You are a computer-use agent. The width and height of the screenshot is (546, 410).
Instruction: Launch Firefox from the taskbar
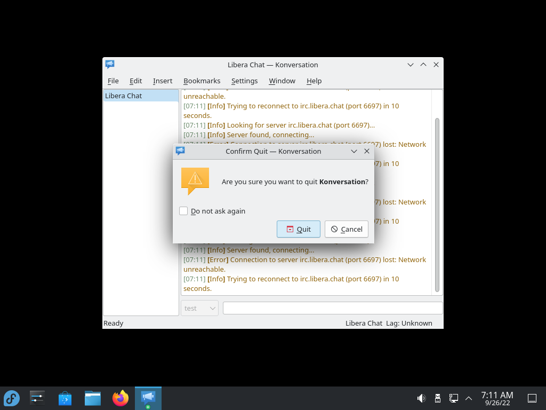click(121, 398)
